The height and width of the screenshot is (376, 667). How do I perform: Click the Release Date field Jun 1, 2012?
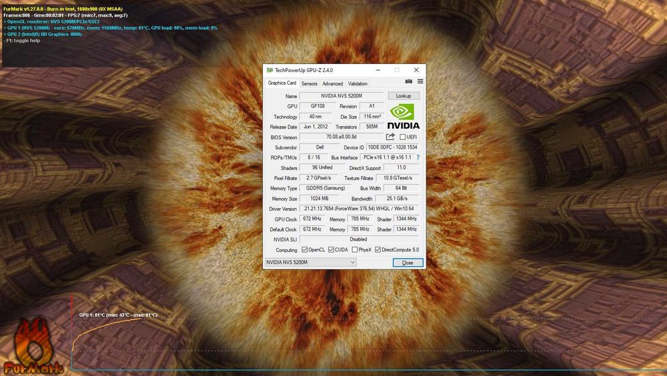(x=315, y=126)
